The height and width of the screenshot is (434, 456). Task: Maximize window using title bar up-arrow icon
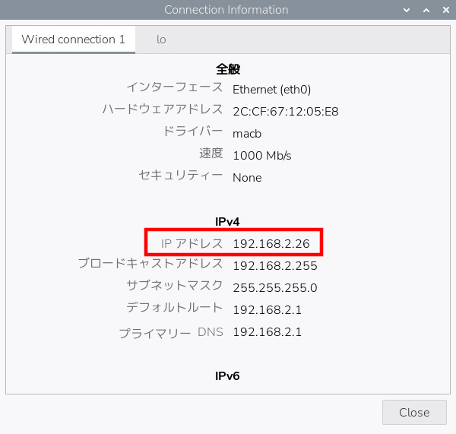click(x=426, y=10)
